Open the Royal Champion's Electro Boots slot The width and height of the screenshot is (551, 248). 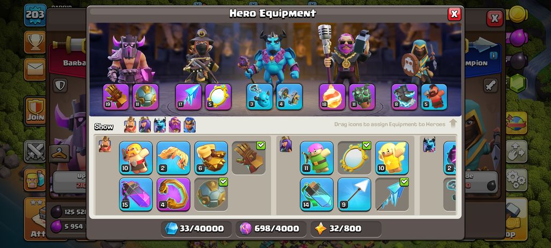pos(405,97)
